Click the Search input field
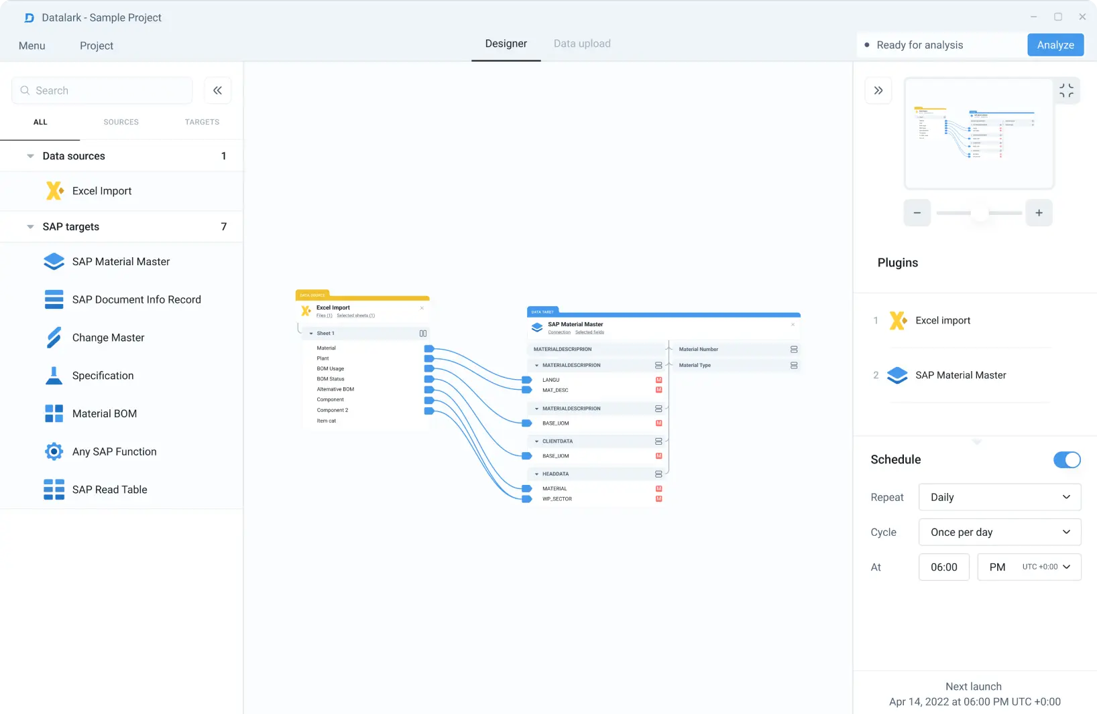1097x714 pixels. click(102, 90)
